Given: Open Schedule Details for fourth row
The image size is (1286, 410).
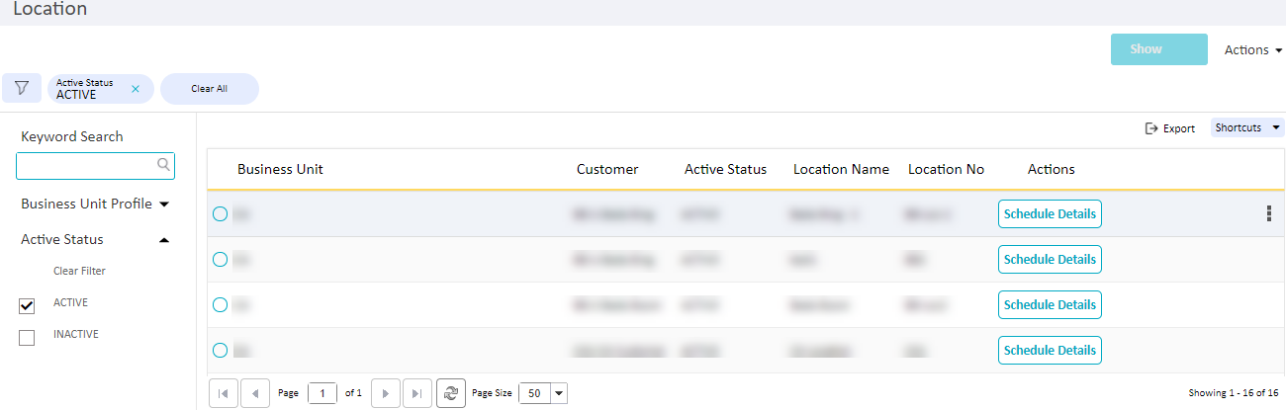Looking at the screenshot, I should point(1050,350).
